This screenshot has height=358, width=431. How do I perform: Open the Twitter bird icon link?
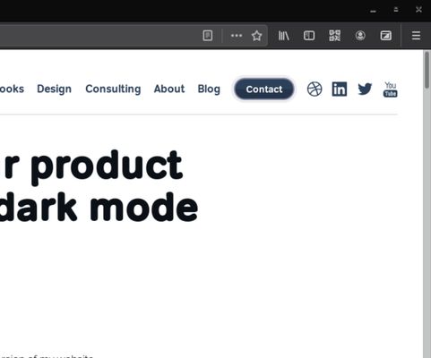(x=365, y=89)
